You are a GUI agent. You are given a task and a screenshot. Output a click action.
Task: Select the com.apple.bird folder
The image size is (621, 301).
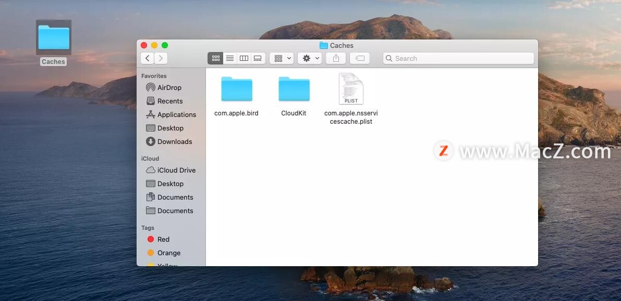tap(236, 96)
